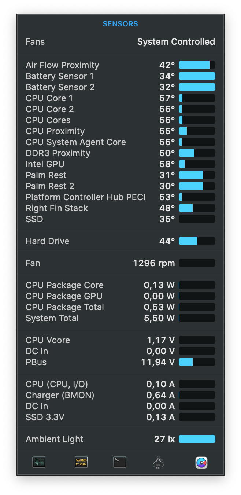Click the PBus voltage bar
The image size is (241, 495).
coord(197,362)
